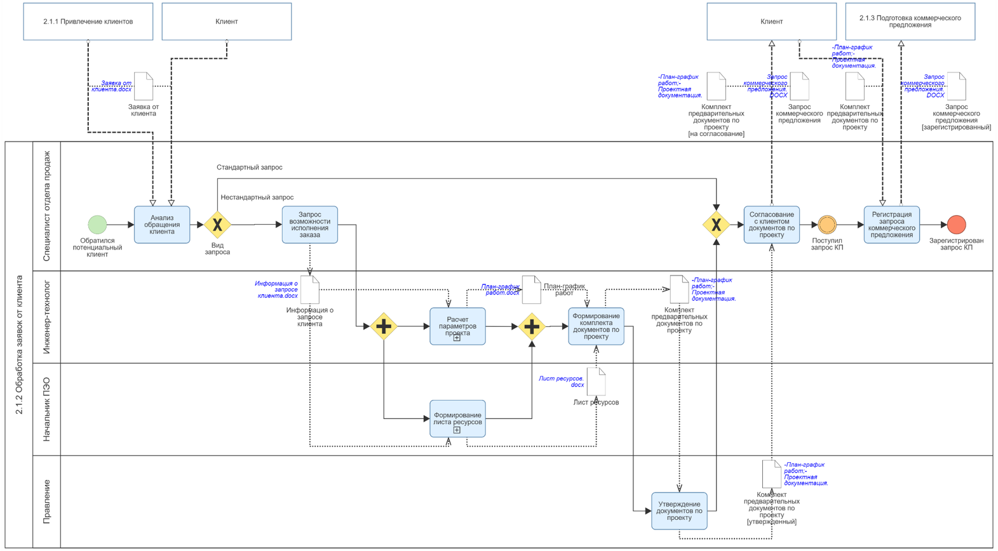Select the 'План-график работ' document icon
The width and height of the screenshot is (998, 551).
[532, 289]
